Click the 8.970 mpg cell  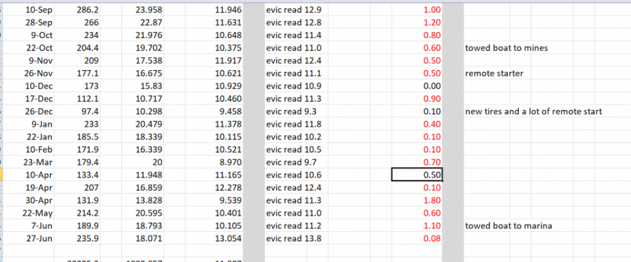pos(203,162)
